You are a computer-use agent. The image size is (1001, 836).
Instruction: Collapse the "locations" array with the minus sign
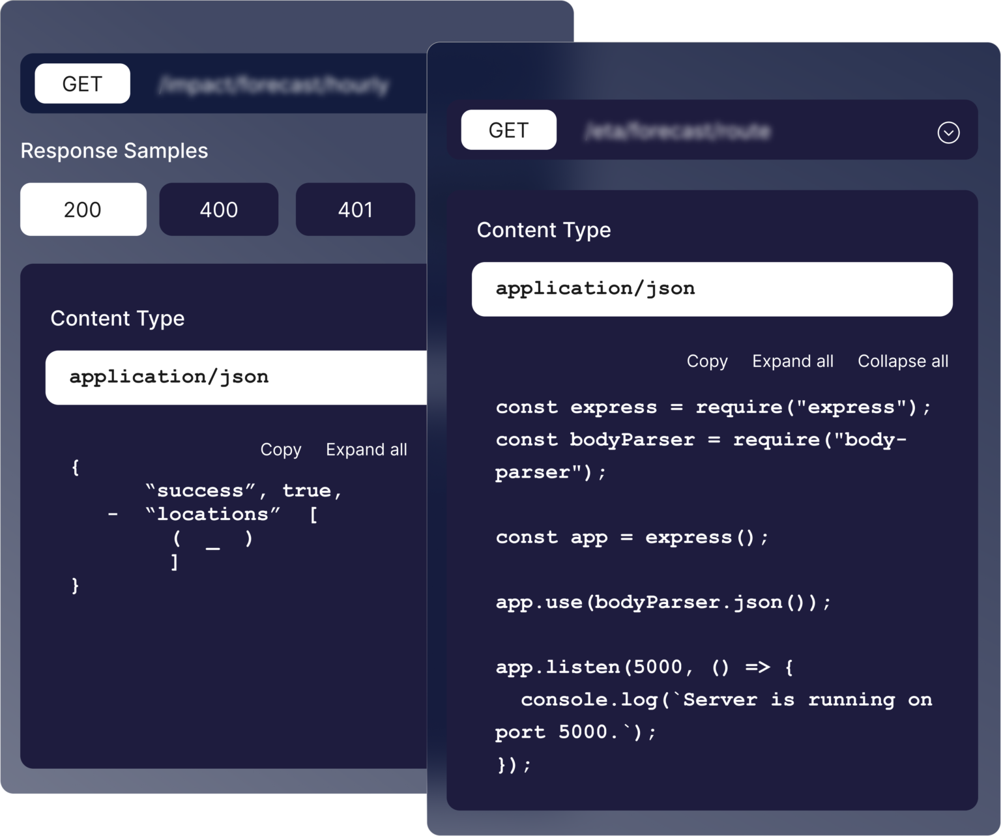point(113,515)
